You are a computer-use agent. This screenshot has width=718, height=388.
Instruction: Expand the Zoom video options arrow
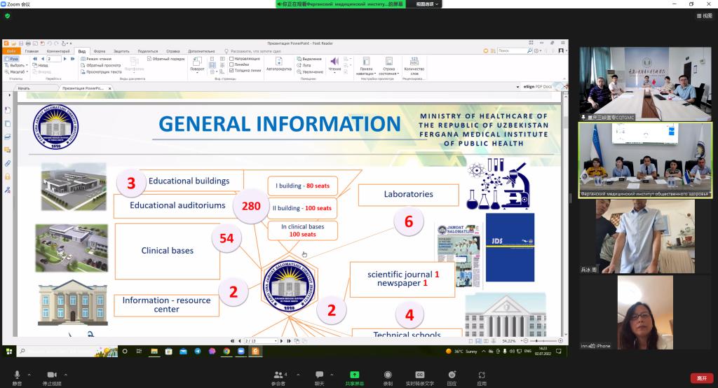click(x=65, y=375)
